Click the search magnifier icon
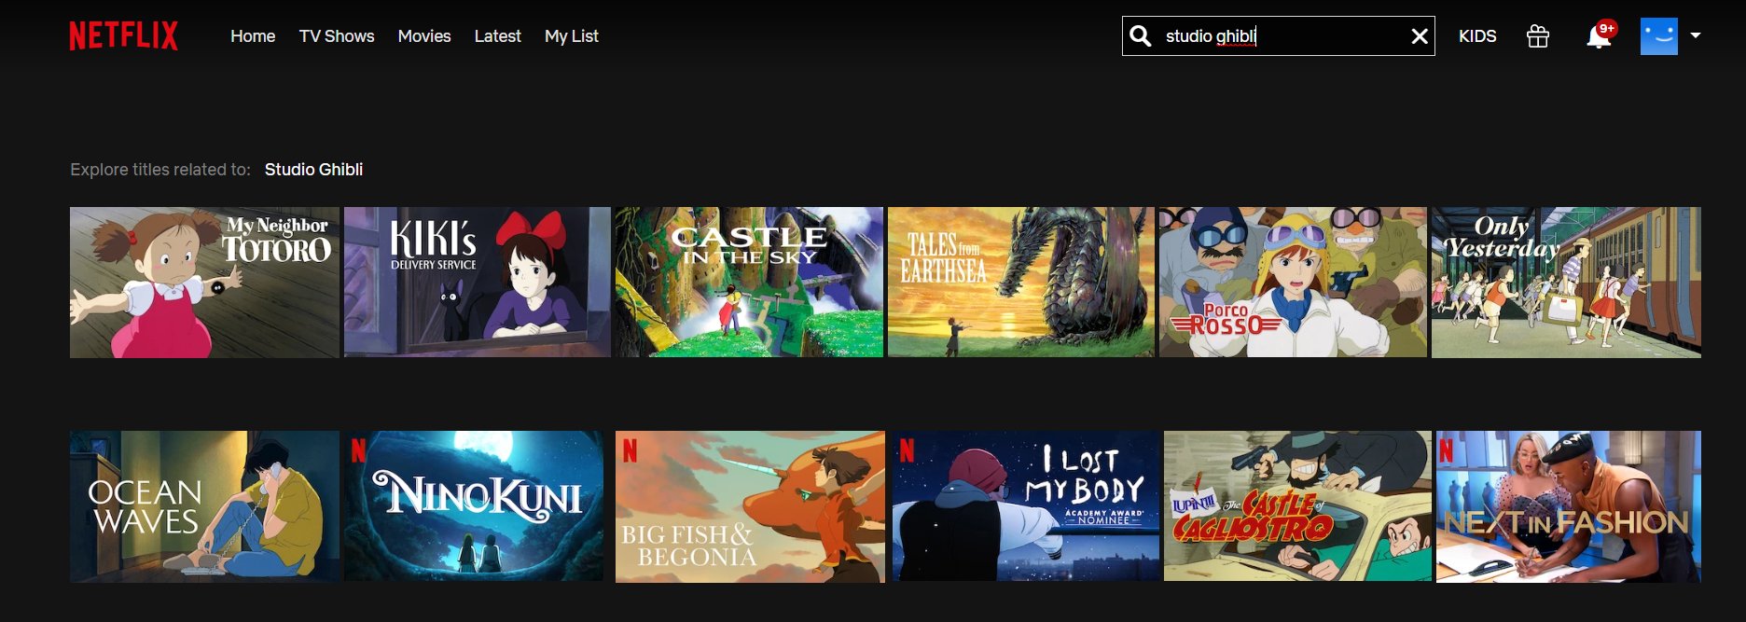The image size is (1746, 622). point(1140,36)
